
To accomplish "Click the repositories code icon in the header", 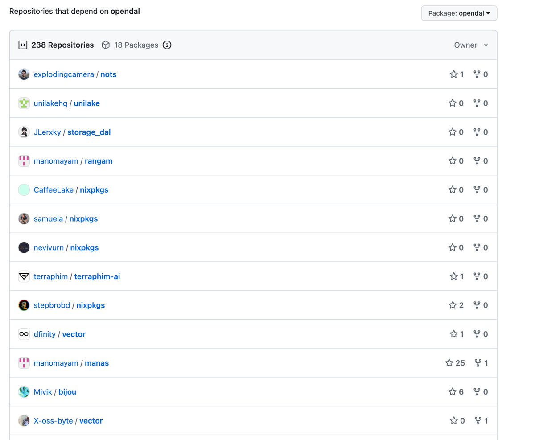I will pos(23,45).
